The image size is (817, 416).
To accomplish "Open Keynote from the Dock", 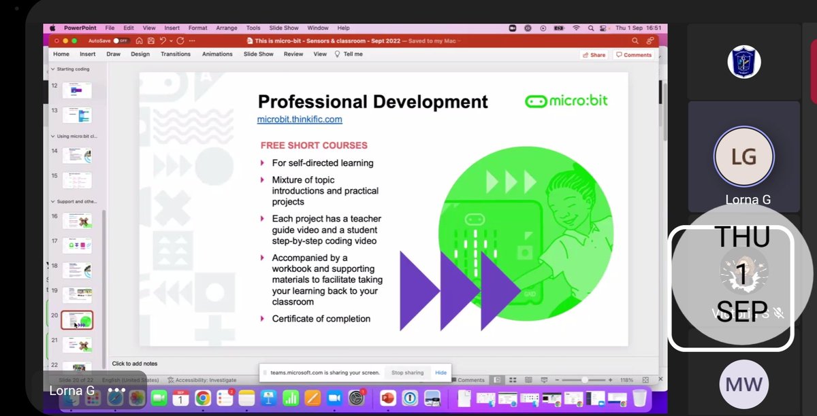I will pos(268,398).
